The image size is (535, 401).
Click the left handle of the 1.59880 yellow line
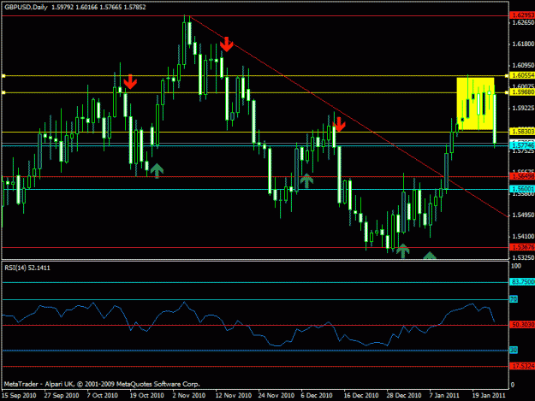tap(3, 92)
